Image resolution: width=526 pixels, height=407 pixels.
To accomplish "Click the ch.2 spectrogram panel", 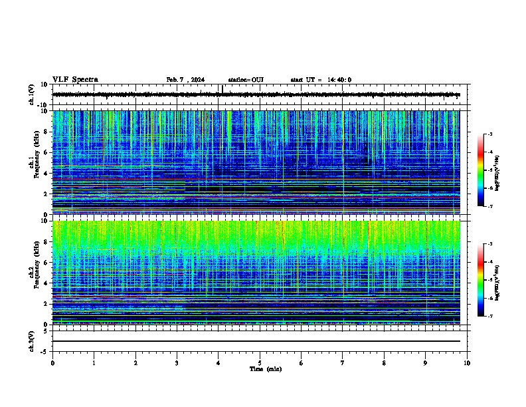I will (256, 273).
